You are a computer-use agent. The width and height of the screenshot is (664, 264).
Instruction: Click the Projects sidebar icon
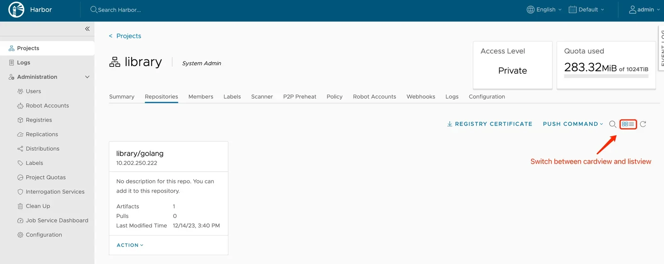(x=12, y=48)
